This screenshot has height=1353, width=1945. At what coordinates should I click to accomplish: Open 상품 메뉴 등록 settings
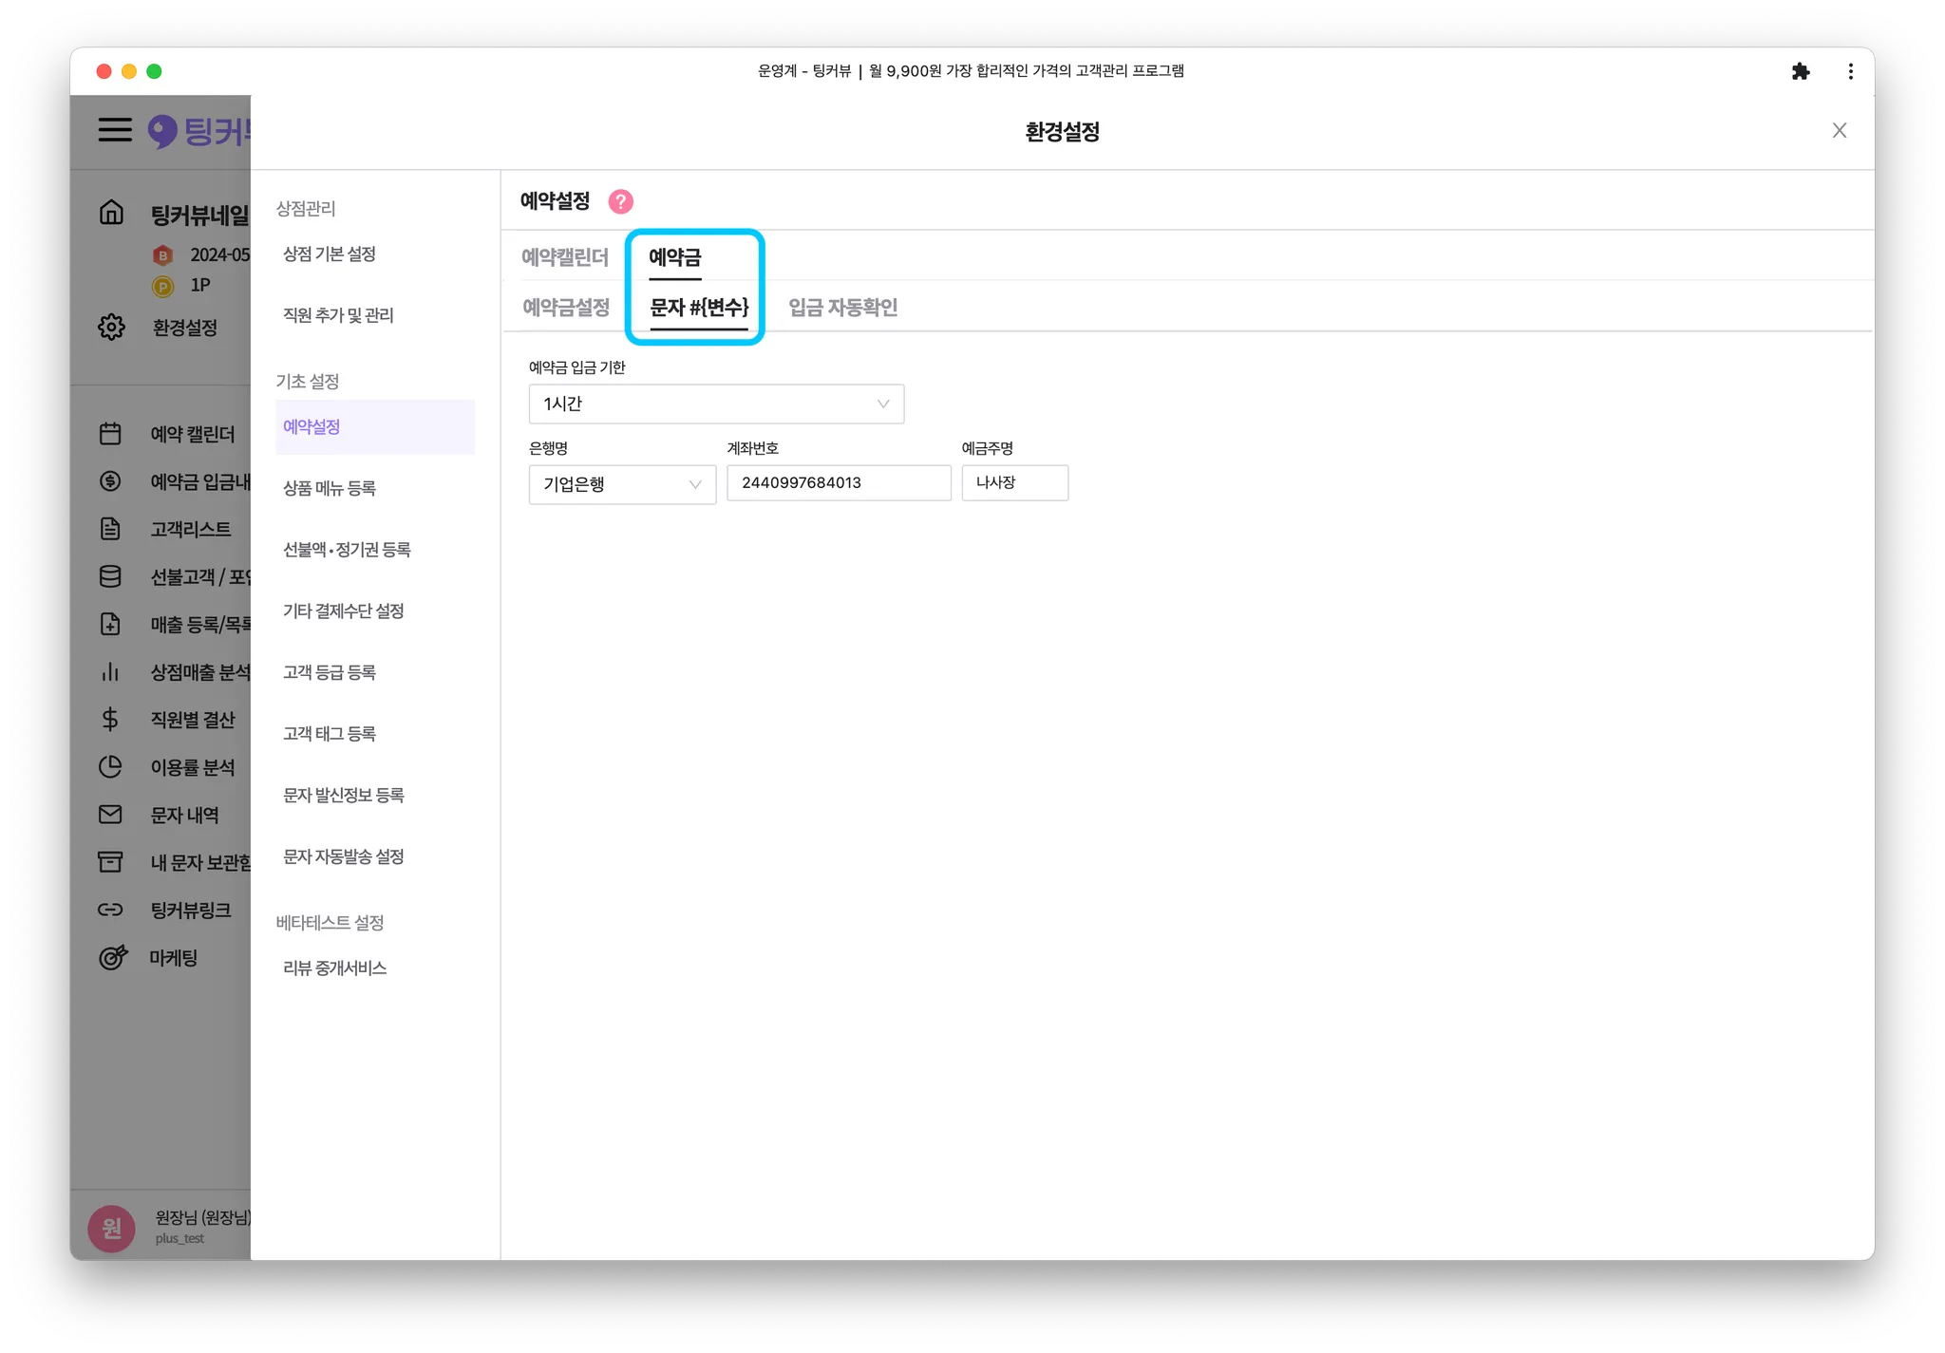point(330,488)
